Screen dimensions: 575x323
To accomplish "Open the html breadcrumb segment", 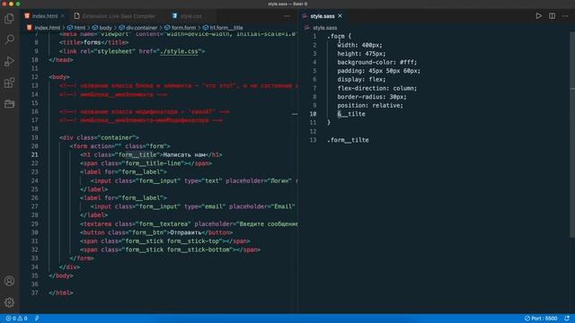I will [x=80, y=28].
